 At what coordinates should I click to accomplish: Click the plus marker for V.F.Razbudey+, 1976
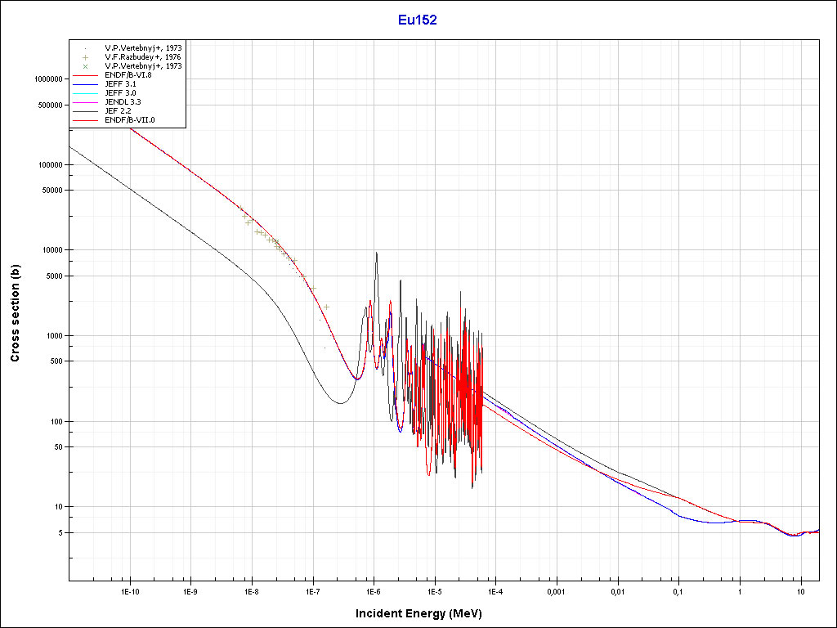pos(86,57)
